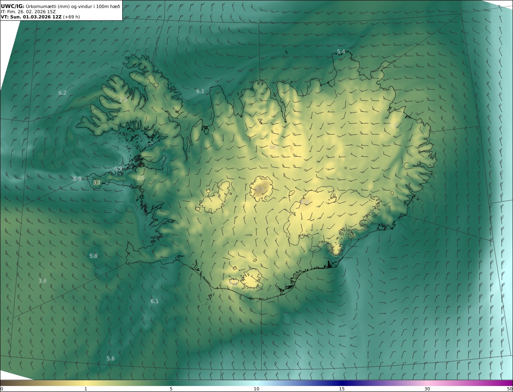Click the 5.6 value label on the map

coord(111,359)
